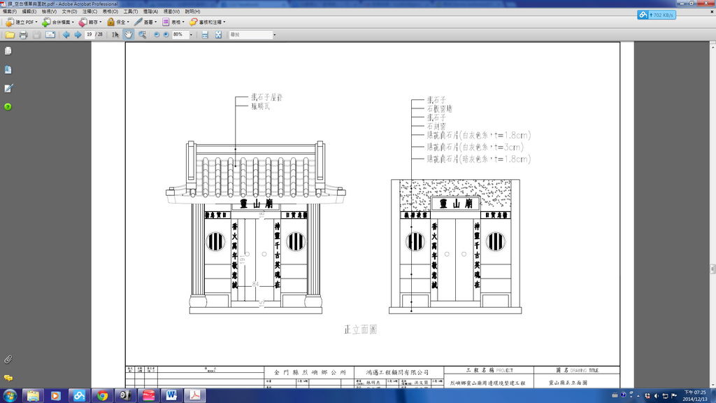Image resolution: width=716 pixels, height=403 pixels.
Task: Click the Zoom In round button
Action: pyautogui.click(x=166, y=35)
